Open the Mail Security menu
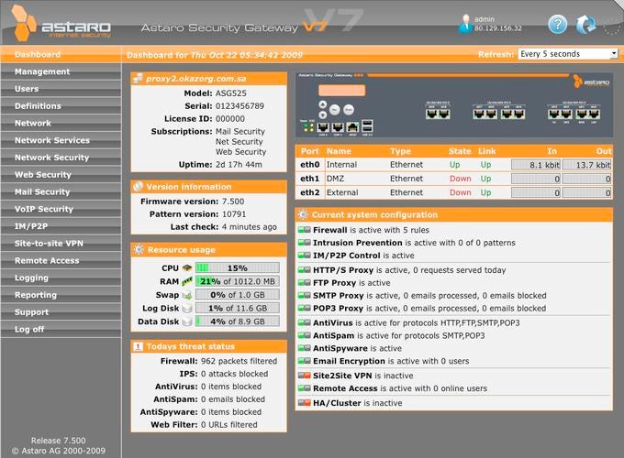 [x=61, y=191]
